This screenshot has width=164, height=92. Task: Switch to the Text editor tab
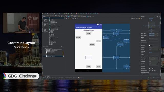tap(45, 76)
